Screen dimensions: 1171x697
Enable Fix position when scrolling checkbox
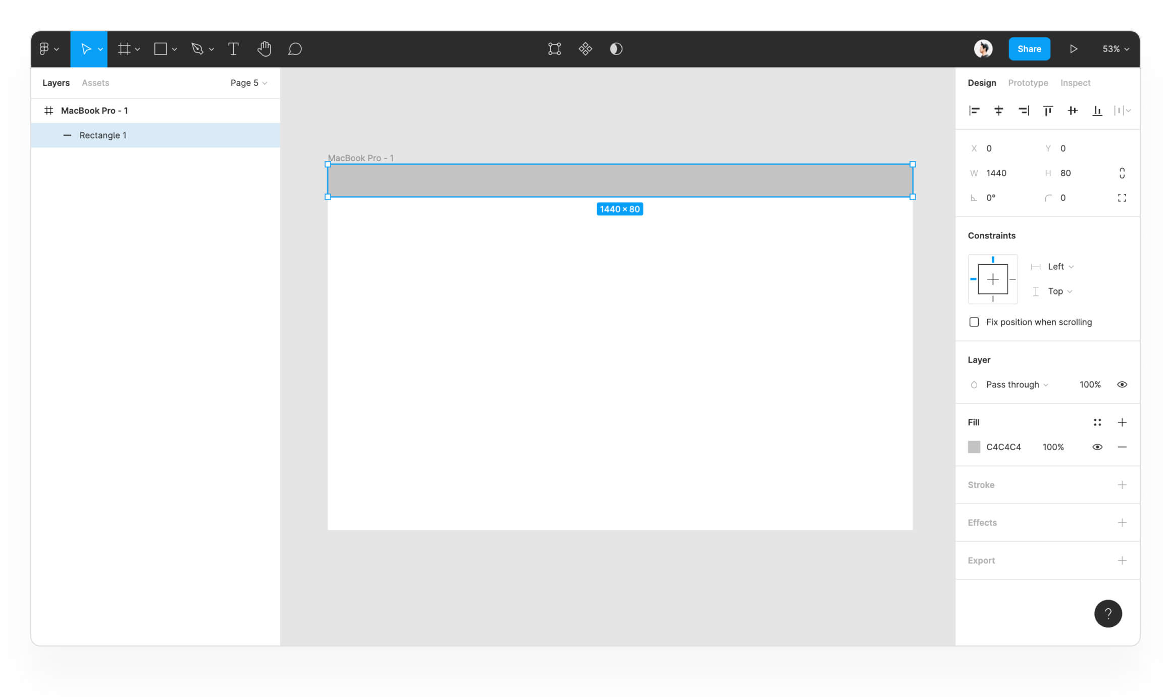[974, 322]
